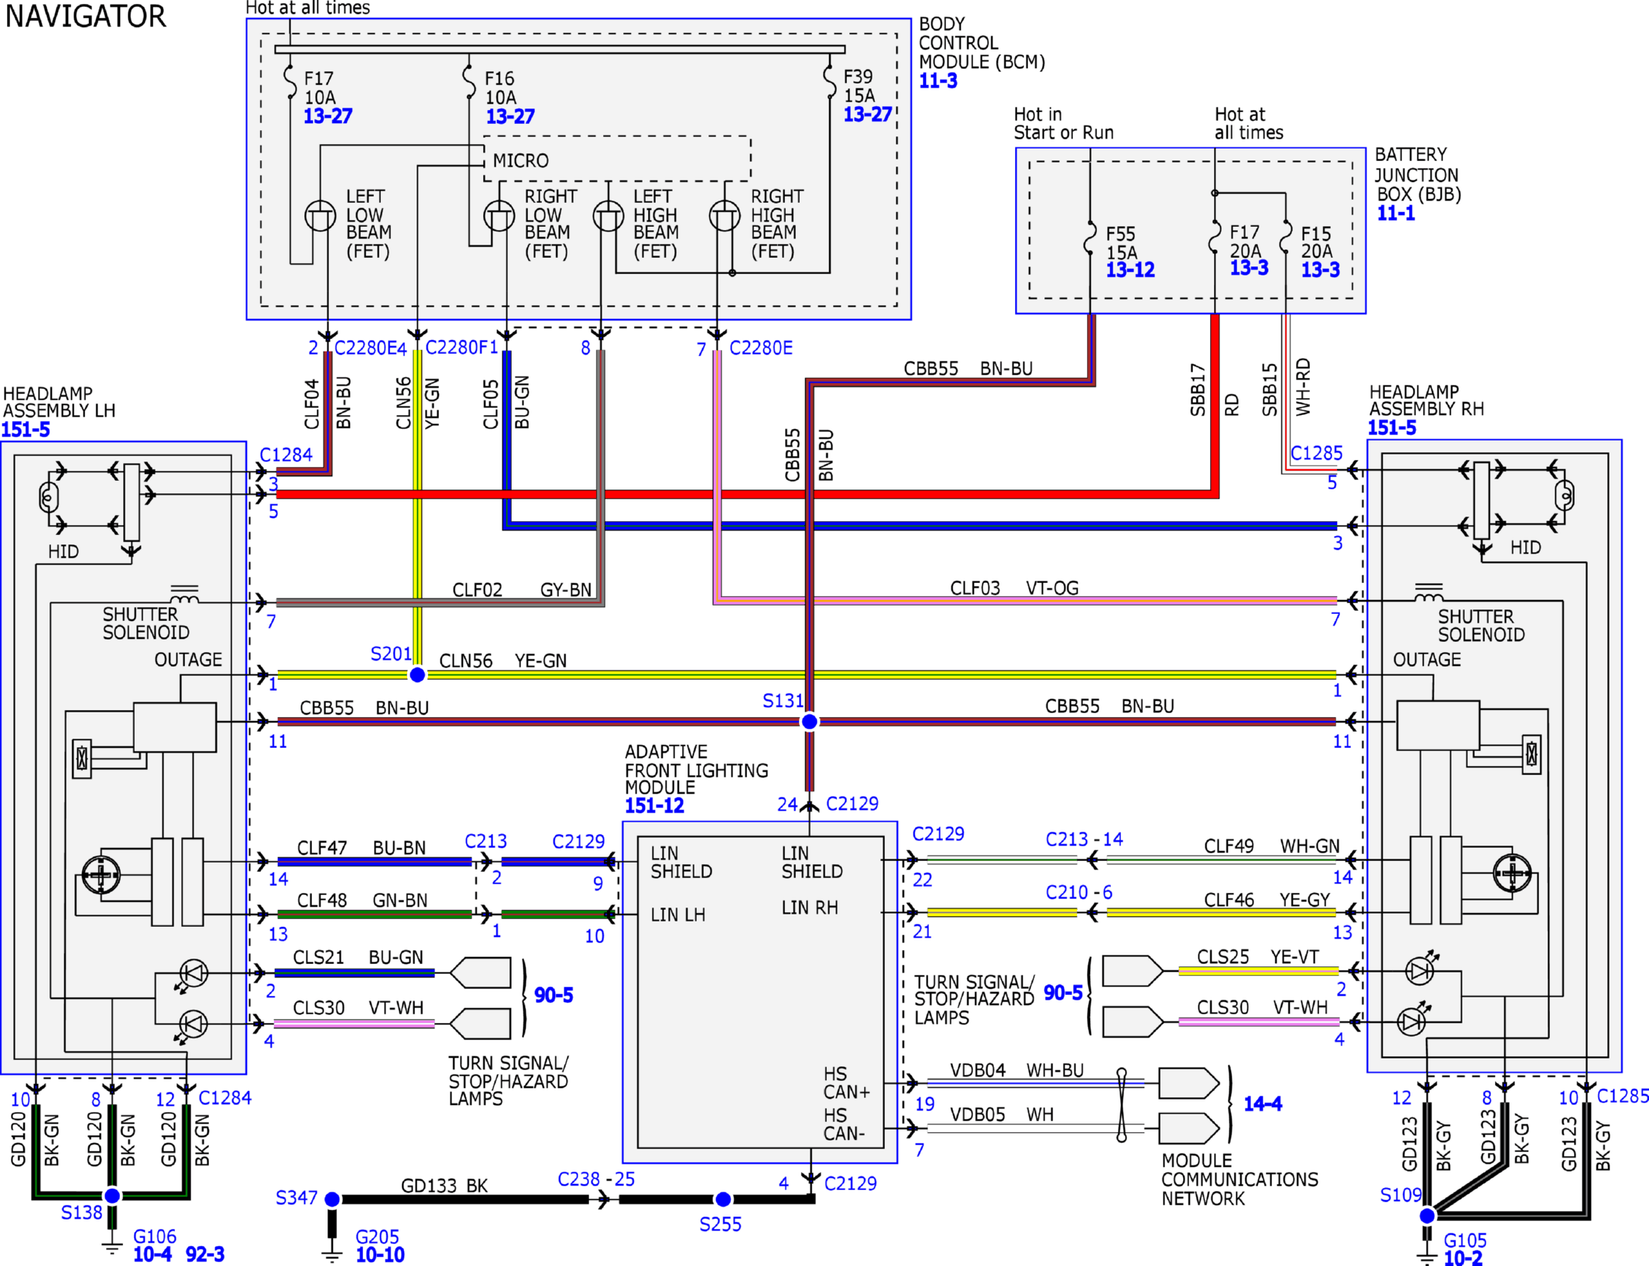Screen dimensions: 1649x1266
Task: Click the F55 15A fuse symbol
Action: tap(1090, 238)
